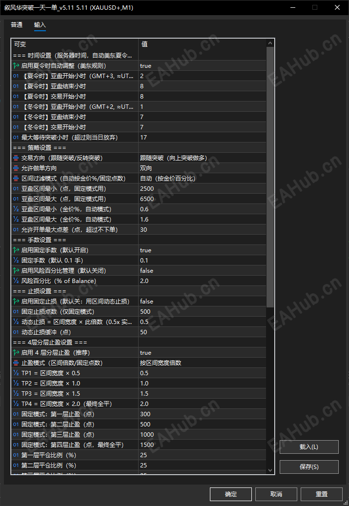Click the integer icon beside 【夏令时】亚盘结束小时
The width and height of the screenshot is (349, 506).
[16, 86]
